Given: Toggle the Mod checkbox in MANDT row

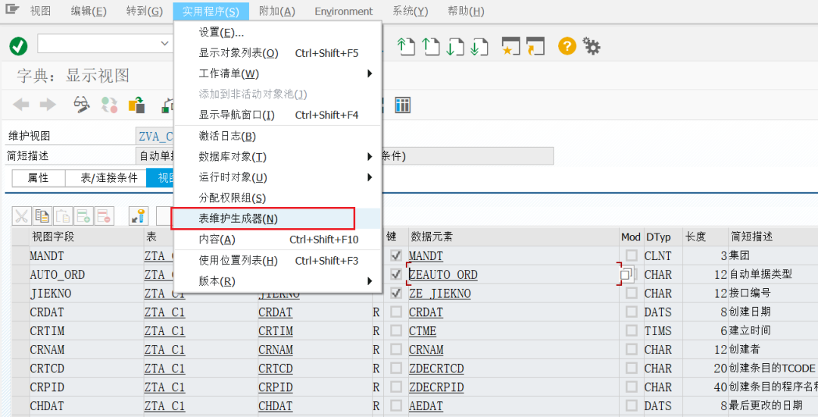Looking at the screenshot, I should [631, 256].
